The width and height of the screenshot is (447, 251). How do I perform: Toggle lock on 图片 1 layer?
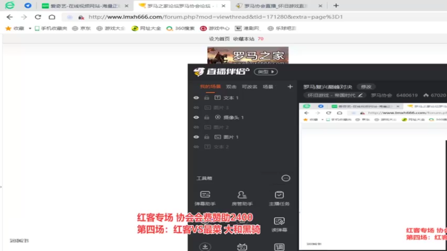[x=207, y=137]
